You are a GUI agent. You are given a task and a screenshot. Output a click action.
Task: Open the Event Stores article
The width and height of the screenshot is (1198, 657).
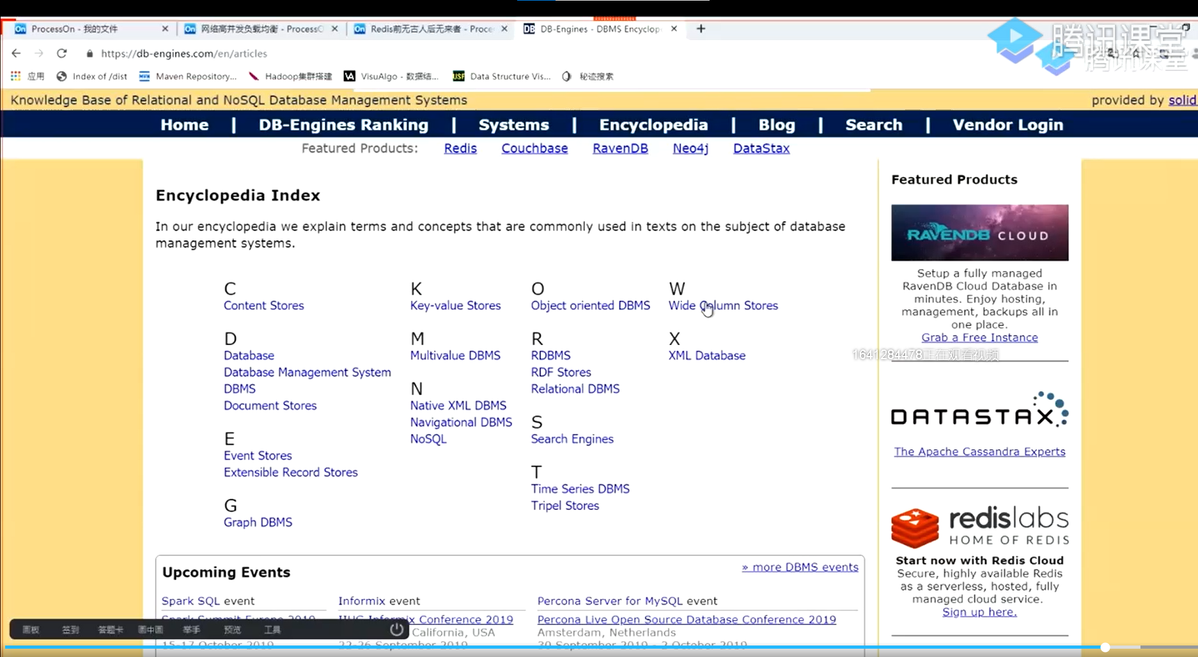click(258, 455)
